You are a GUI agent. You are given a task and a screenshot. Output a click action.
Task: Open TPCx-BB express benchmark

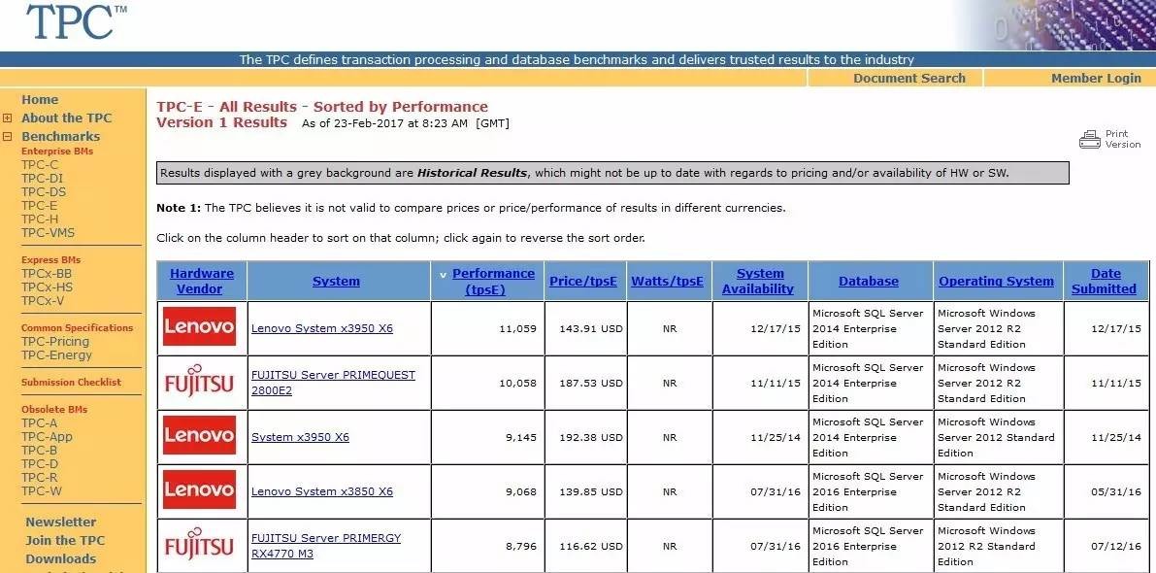point(47,274)
